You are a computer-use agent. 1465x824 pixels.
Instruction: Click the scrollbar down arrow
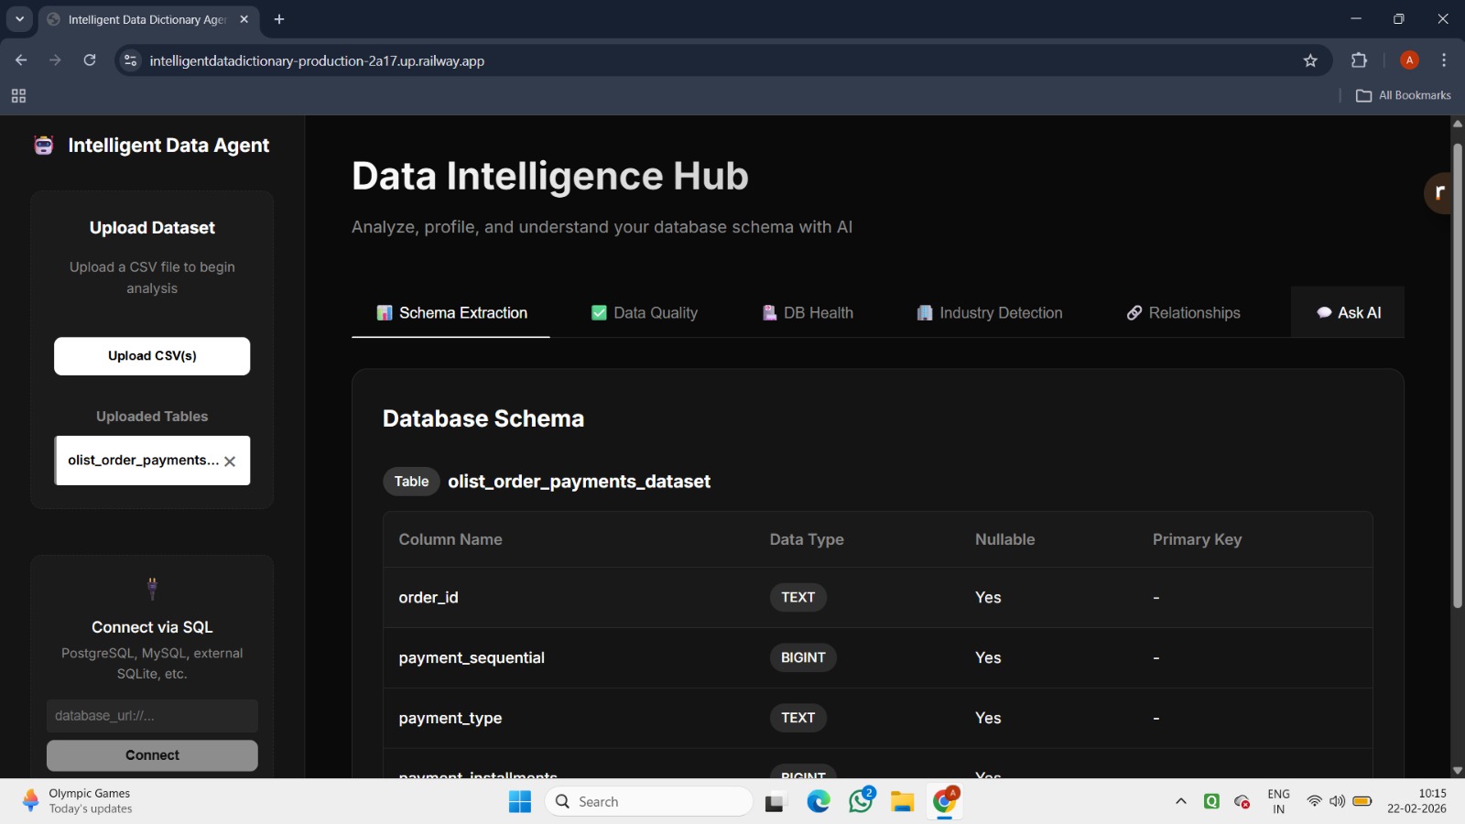point(1458,771)
